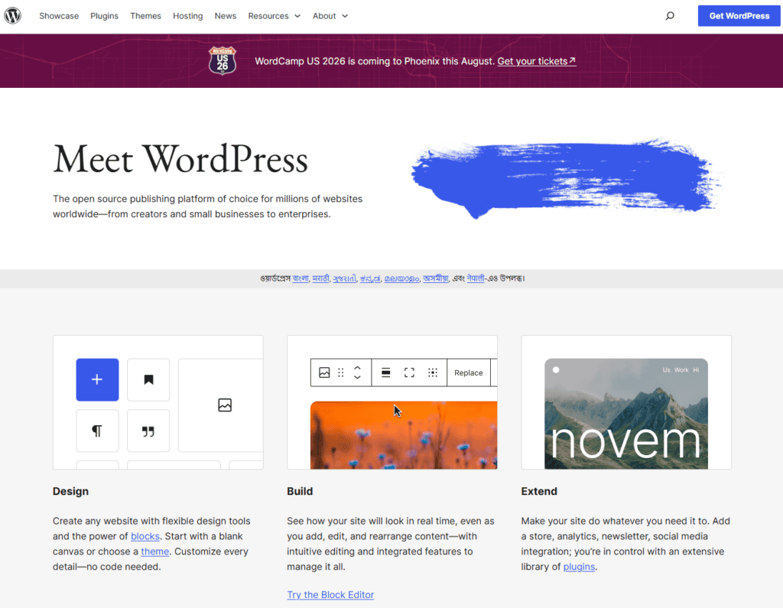Click the বাংলা language link

click(300, 278)
